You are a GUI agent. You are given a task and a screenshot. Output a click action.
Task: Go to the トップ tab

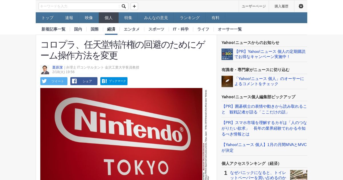47,18
